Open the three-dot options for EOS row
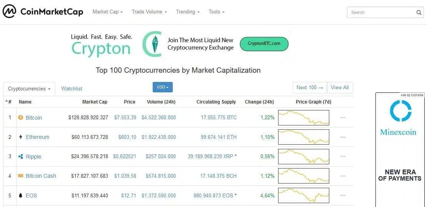 pyautogui.click(x=343, y=195)
